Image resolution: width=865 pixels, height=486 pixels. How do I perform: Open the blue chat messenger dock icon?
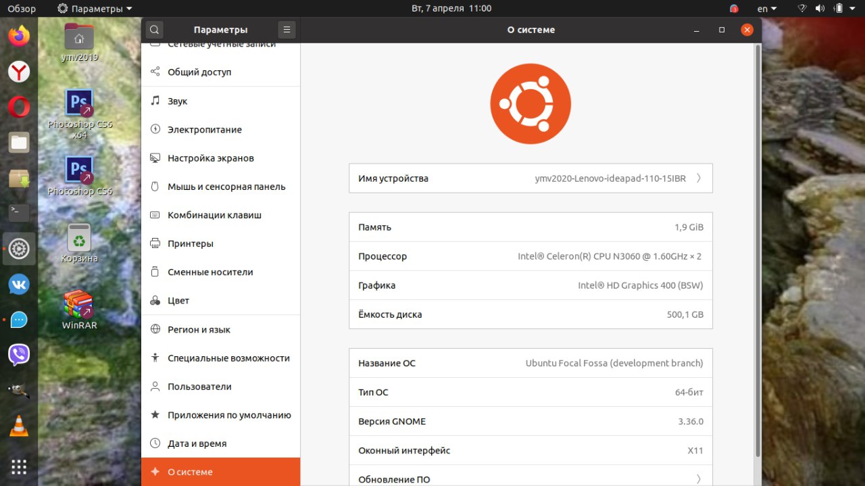pos(19,320)
